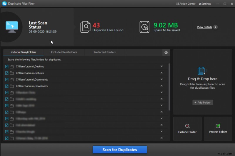Minimize the Duplicate Files Fixer window
Viewport: 235px width, 156px height.
[x=218, y=4]
